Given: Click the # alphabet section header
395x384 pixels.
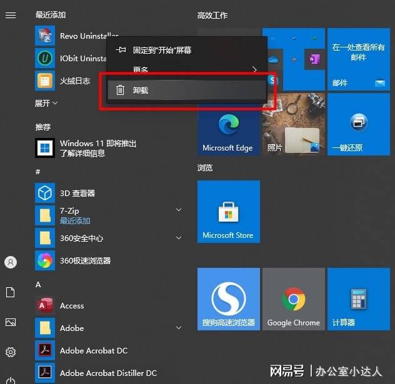Looking at the screenshot, I should 37,172.
